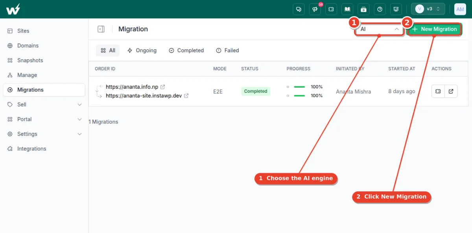Select the Completed filter tab
Viewport: 472px width, 233px height.
(186, 50)
